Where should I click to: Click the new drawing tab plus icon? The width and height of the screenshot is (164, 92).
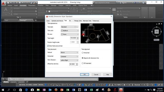tap(36, 20)
